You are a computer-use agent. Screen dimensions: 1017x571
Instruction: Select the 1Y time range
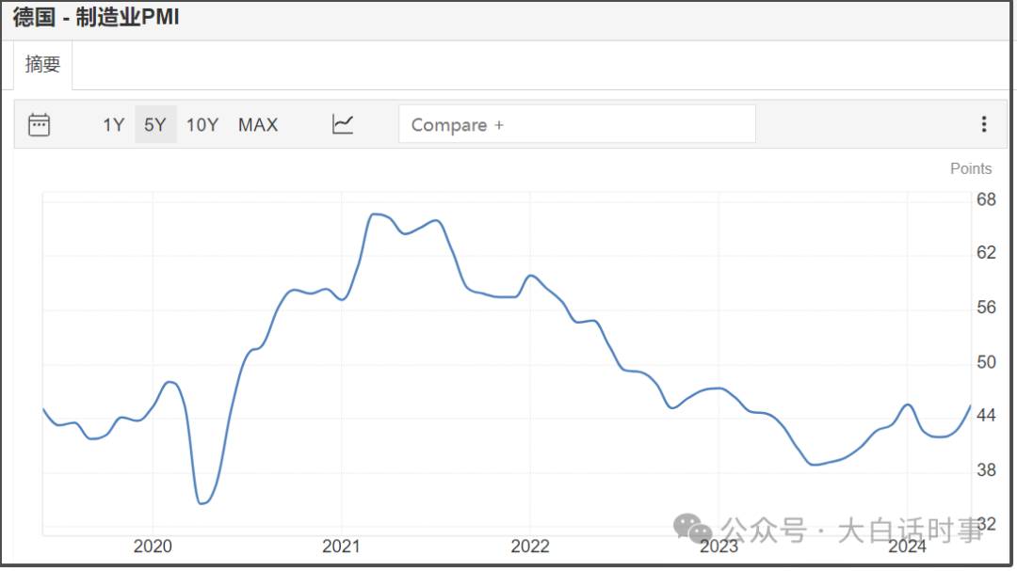(x=114, y=124)
